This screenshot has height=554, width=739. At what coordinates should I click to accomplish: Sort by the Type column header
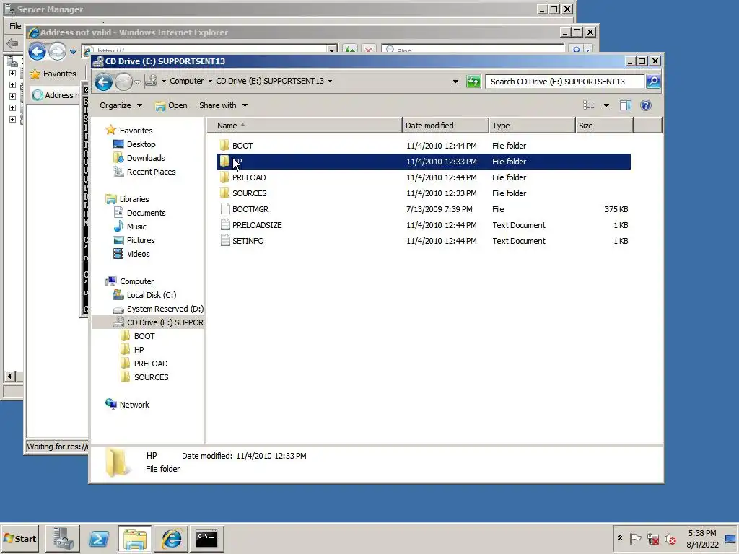tap(532, 126)
